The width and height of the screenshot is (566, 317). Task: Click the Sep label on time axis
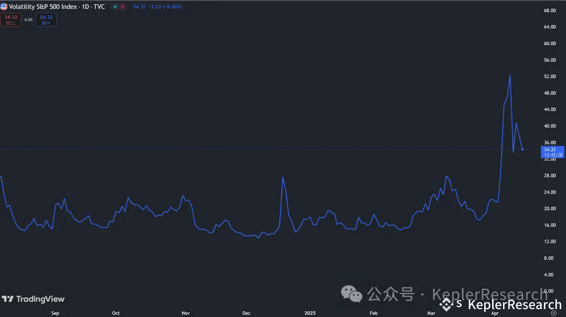pyautogui.click(x=55, y=313)
